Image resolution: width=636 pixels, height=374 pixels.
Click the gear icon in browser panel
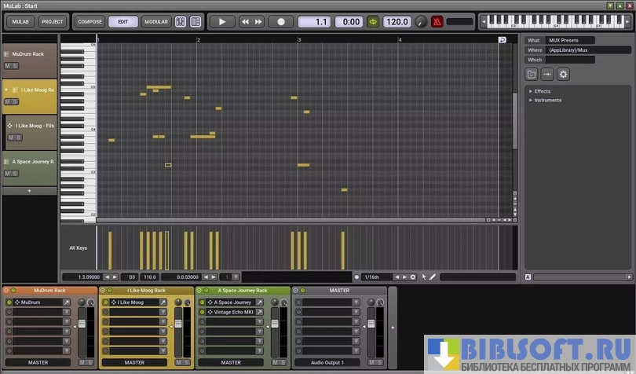pyautogui.click(x=563, y=74)
